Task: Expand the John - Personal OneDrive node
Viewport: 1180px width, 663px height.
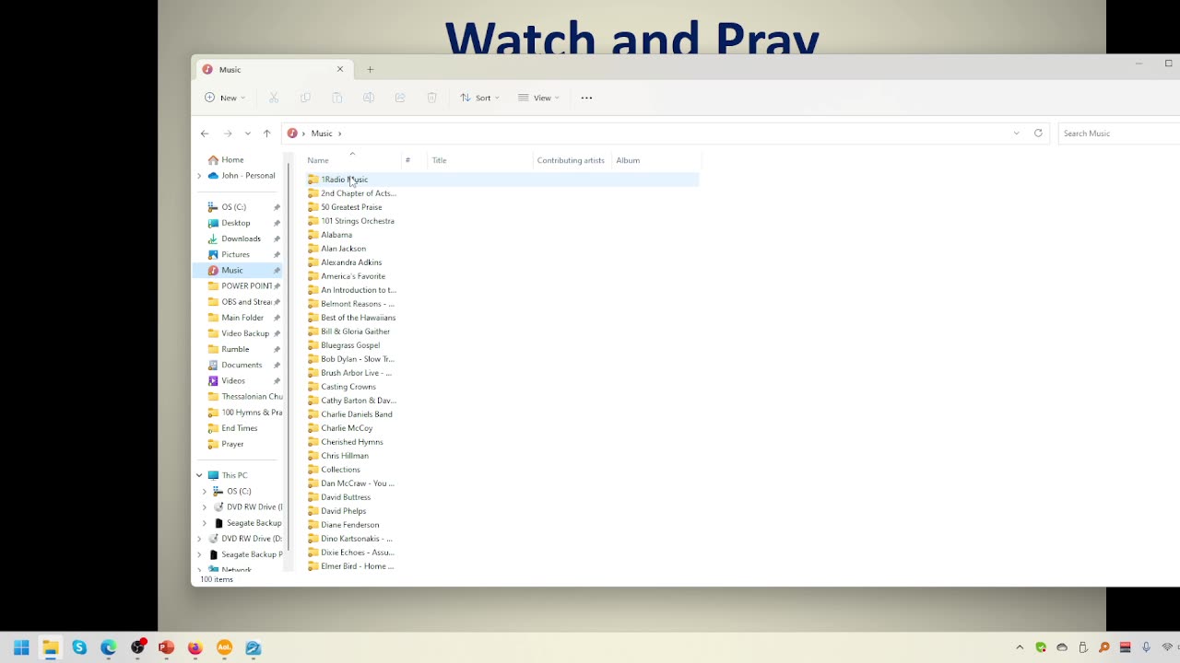Action: click(199, 176)
